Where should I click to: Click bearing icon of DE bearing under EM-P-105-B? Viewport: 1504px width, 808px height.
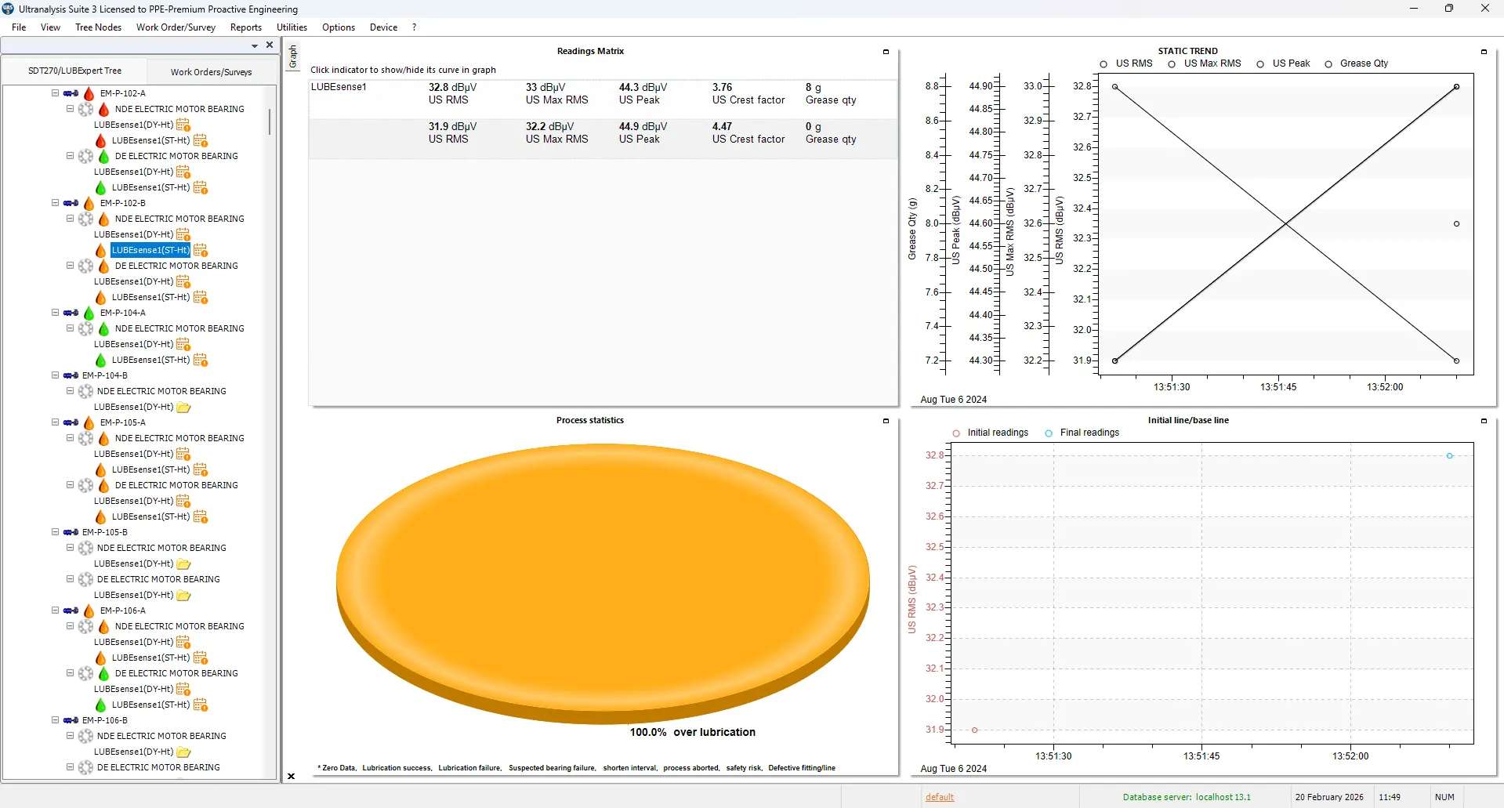pos(85,579)
